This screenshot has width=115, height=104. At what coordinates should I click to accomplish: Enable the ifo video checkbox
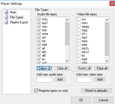point(79,55)
